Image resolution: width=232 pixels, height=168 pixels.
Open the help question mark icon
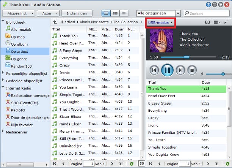(x=208, y=5)
